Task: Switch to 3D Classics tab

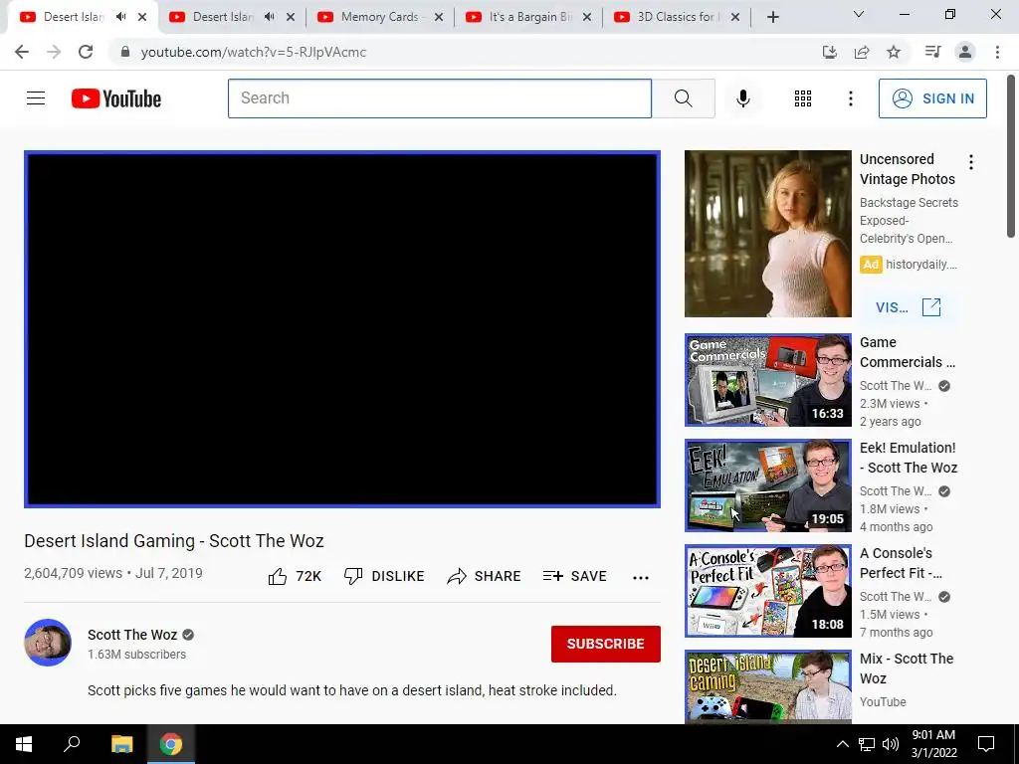Action: click(677, 17)
